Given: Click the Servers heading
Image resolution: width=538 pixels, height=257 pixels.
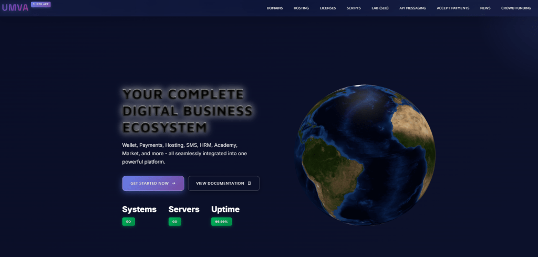Looking at the screenshot, I should pos(184,209).
